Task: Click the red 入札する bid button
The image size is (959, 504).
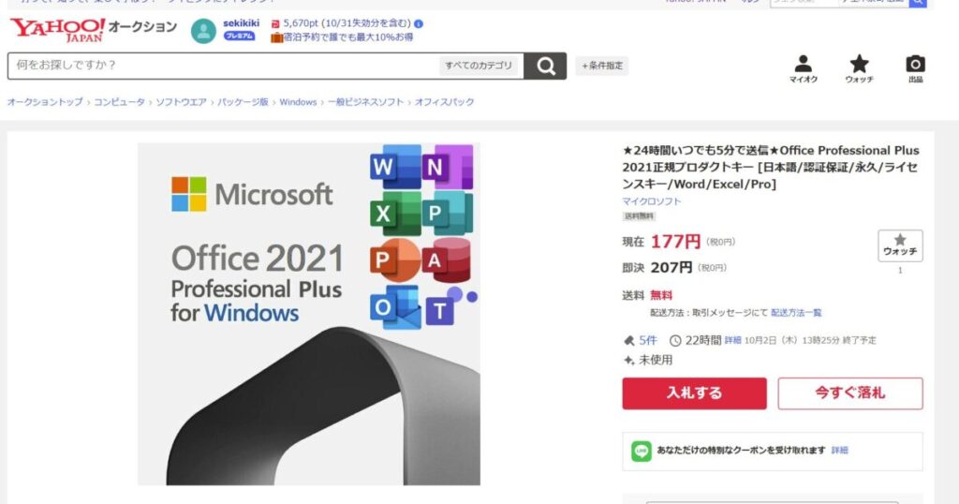Action: [x=694, y=393]
